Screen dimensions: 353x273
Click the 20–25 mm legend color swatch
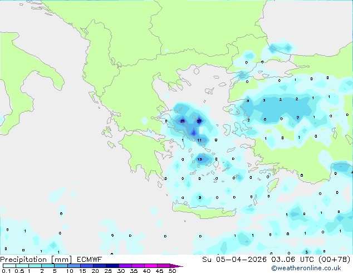pos(99,266)
